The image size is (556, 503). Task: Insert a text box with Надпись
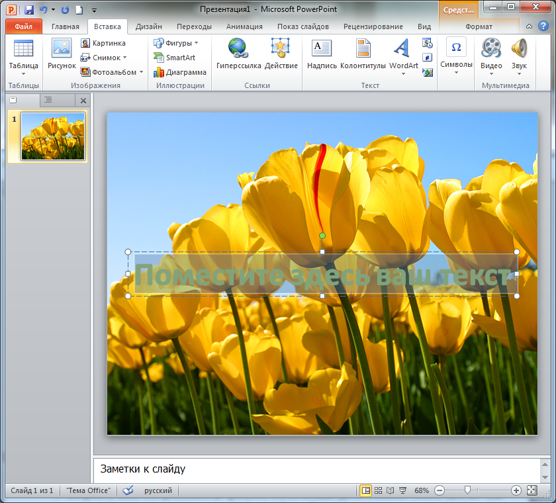coord(322,53)
